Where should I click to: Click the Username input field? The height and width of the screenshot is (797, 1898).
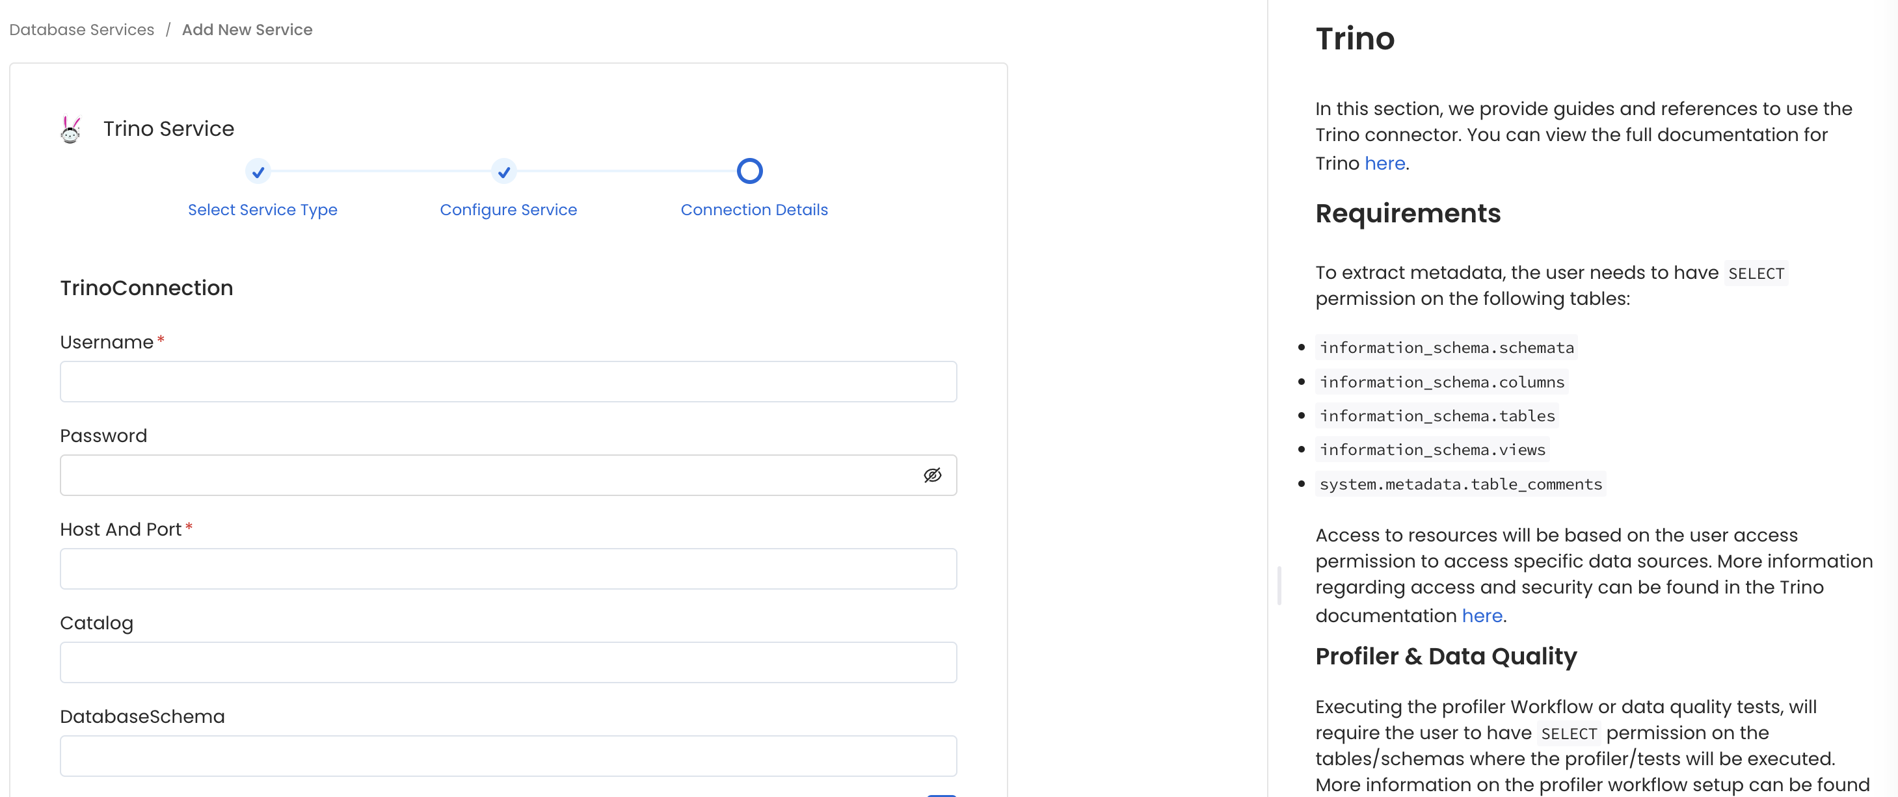tap(509, 382)
